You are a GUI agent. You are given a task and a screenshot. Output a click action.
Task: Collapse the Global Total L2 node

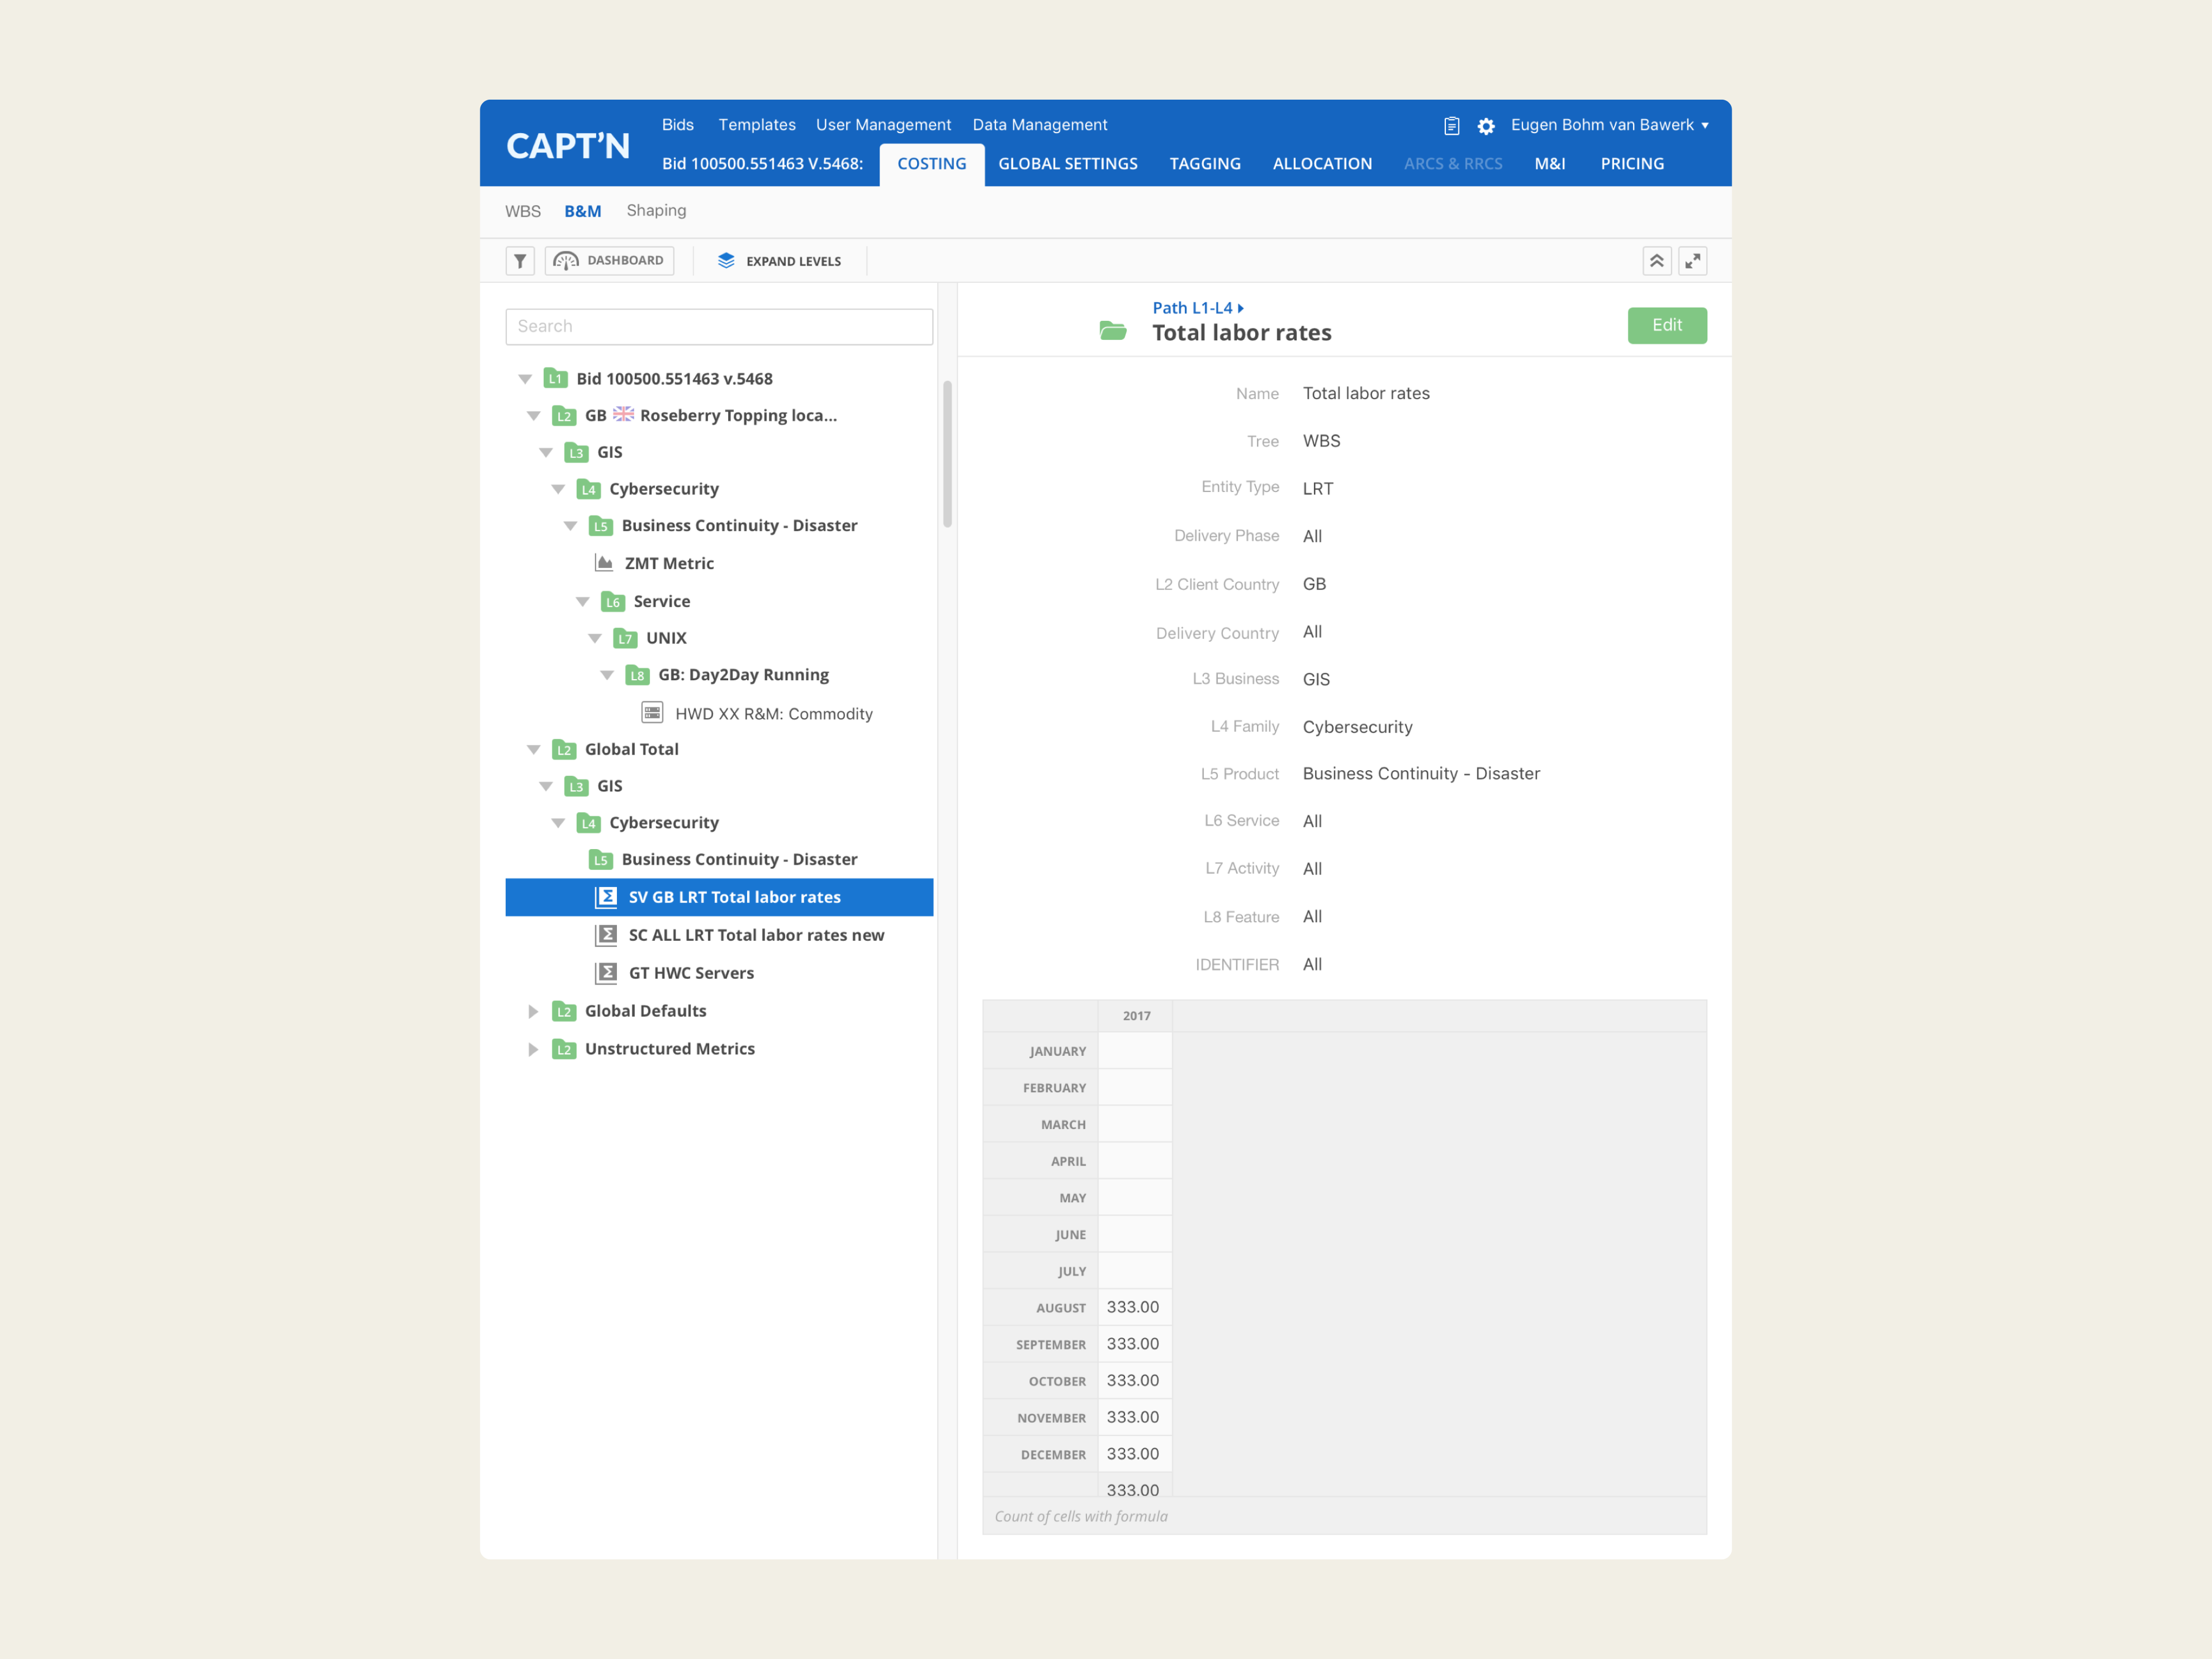(533, 749)
